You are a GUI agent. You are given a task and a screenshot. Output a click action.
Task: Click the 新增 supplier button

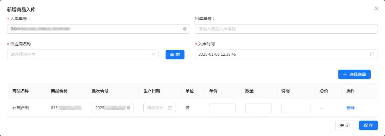click(x=175, y=55)
